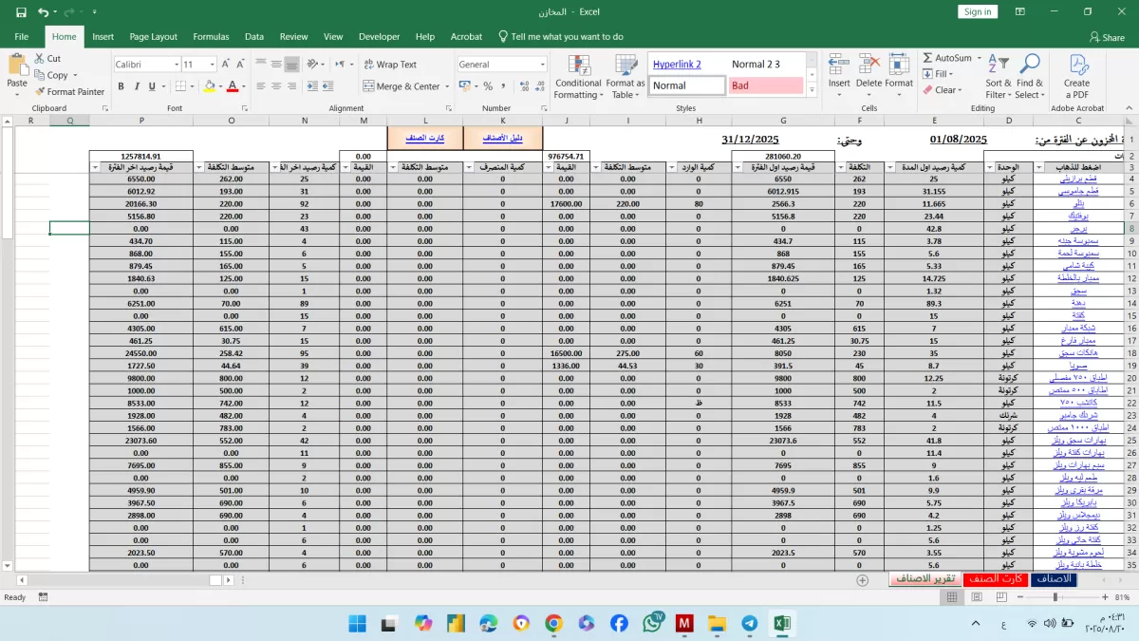Toggle Wrap Text for selected cells
1139x641 pixels.
(x=389, y=65)
